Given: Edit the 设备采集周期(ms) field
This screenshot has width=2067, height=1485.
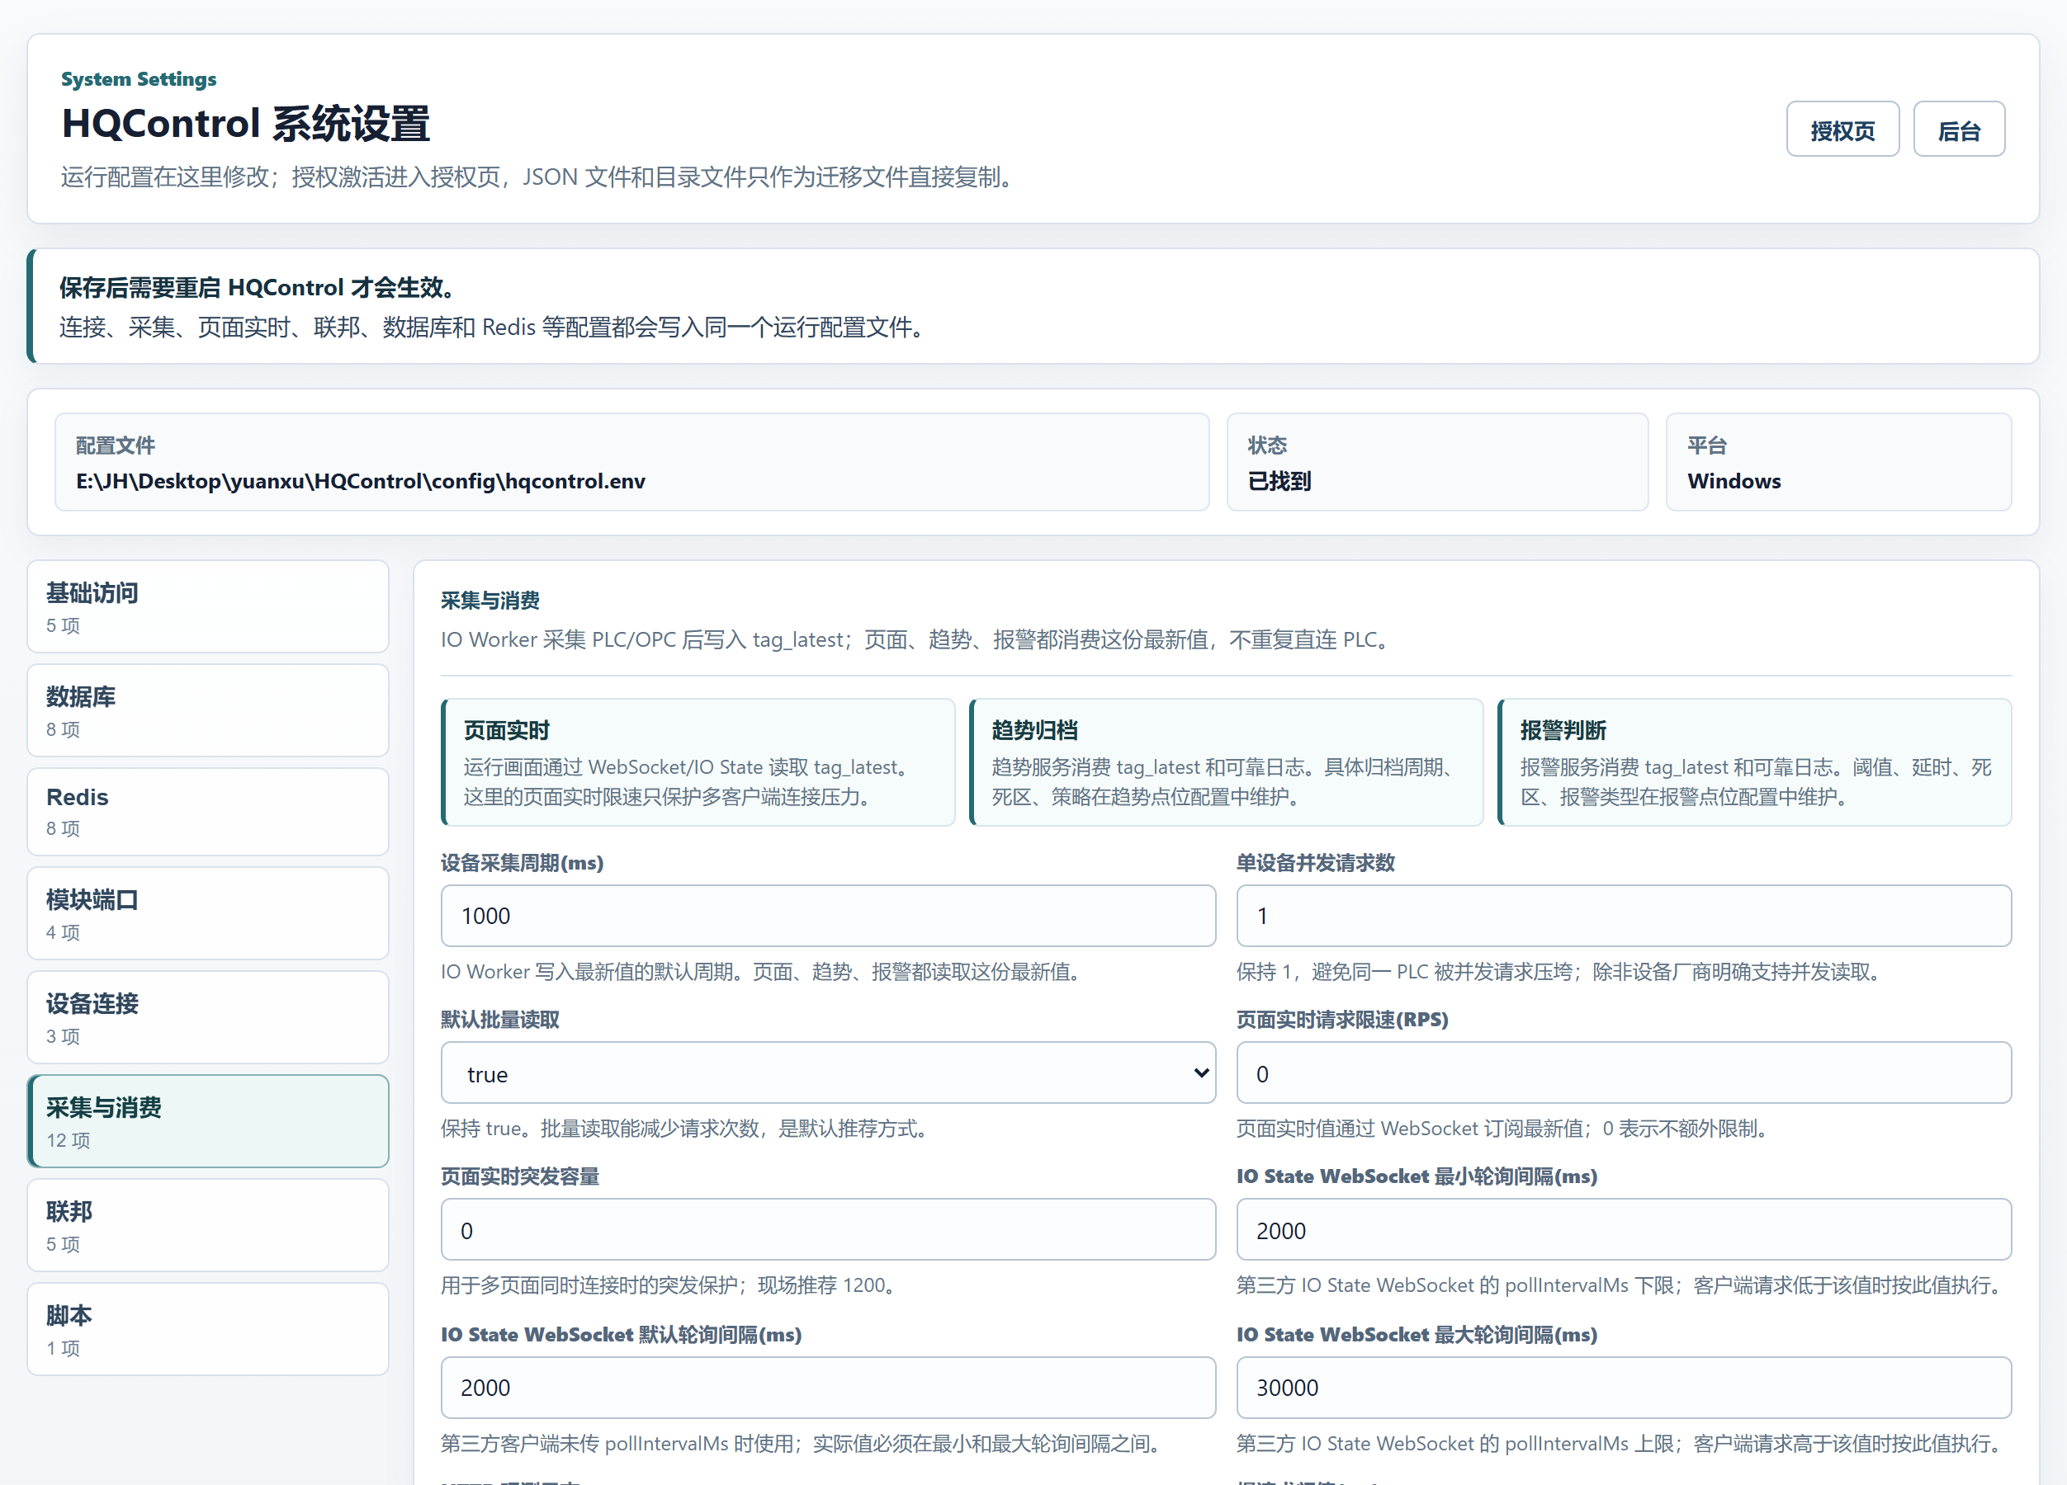Looking at the screenshot, I should pos(827,916).
